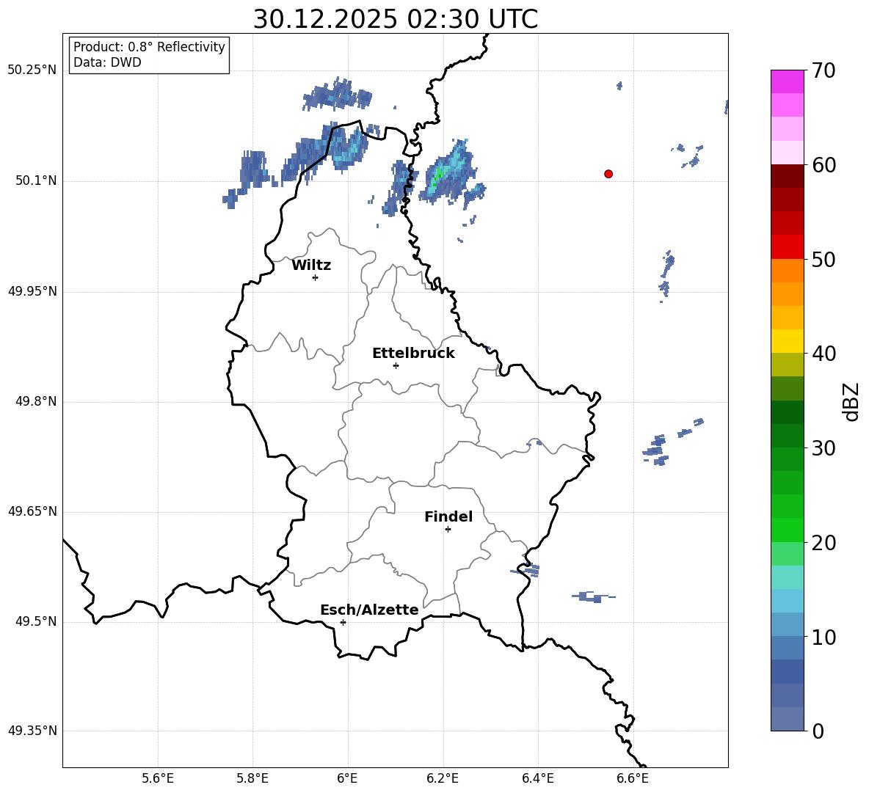Click the 5.6°E longitude label

[158, 778]
